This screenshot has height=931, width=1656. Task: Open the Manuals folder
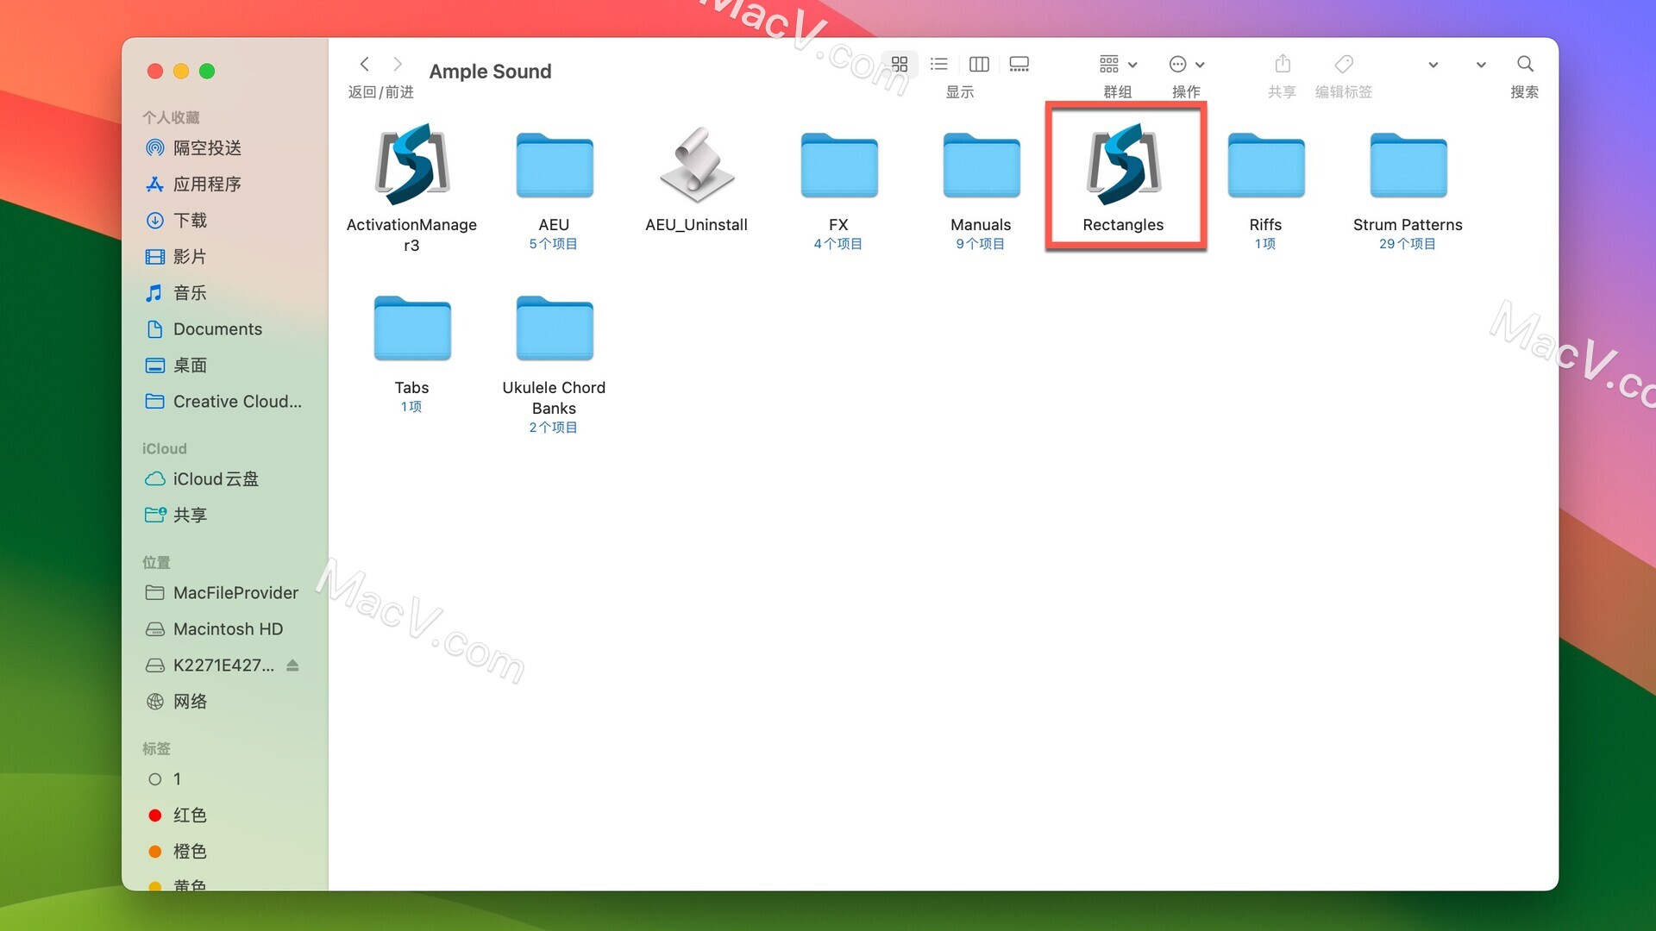(x=981, y=165)
